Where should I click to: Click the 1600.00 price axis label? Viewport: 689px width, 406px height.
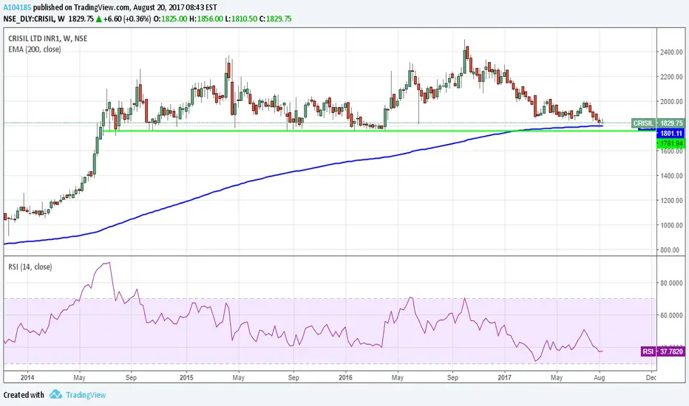pos(671,151)
